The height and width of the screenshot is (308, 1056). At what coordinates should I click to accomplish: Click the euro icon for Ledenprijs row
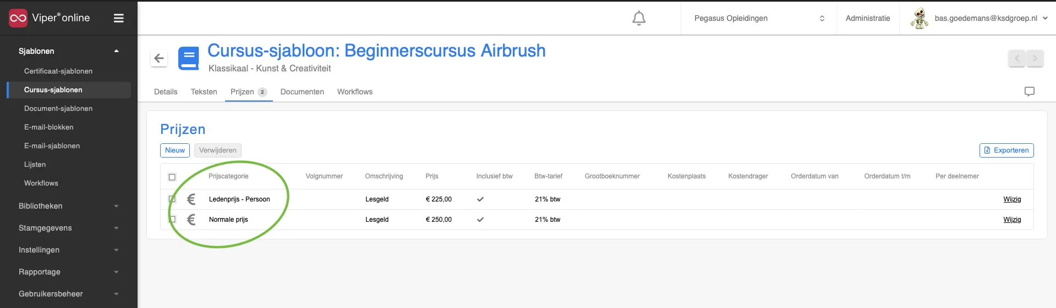point(191,199)
